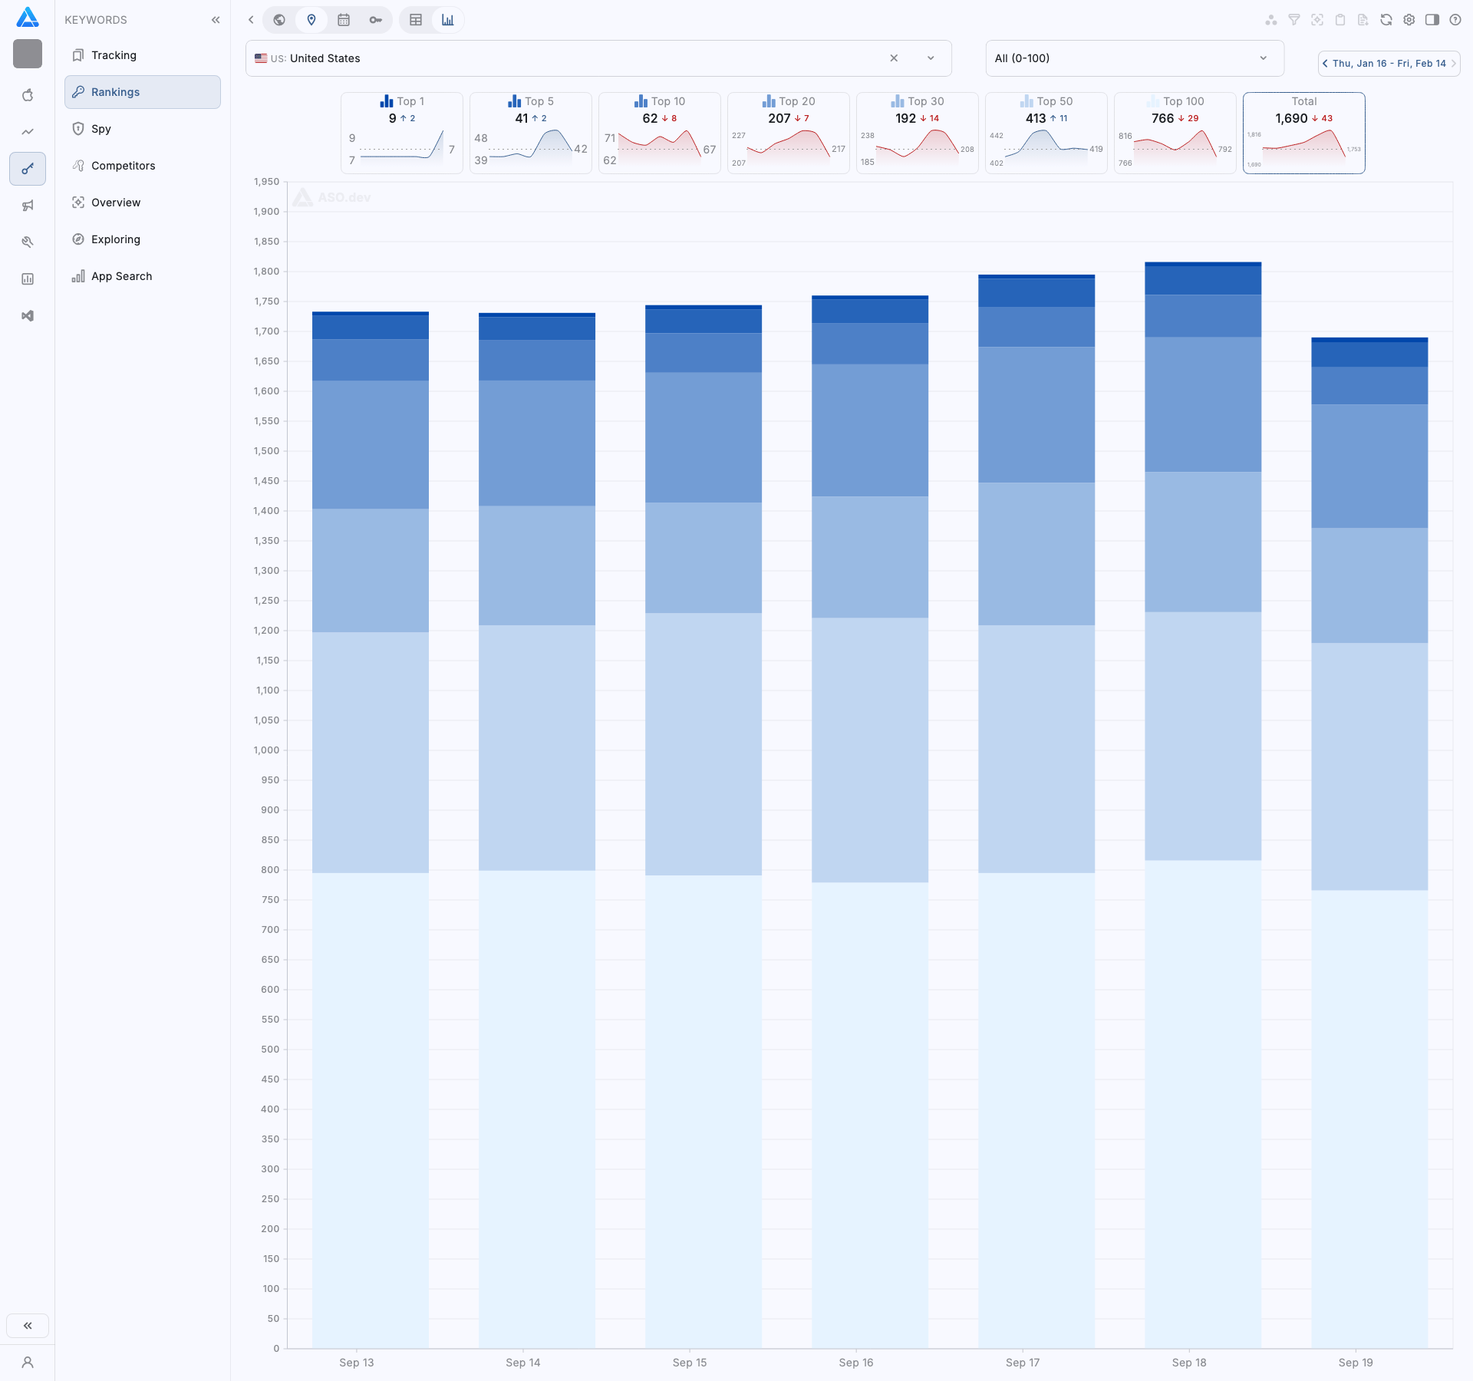
Task: Click the Thu, Jan 16 - Fri, Feb 14 date range
Action: (1389, 64)
